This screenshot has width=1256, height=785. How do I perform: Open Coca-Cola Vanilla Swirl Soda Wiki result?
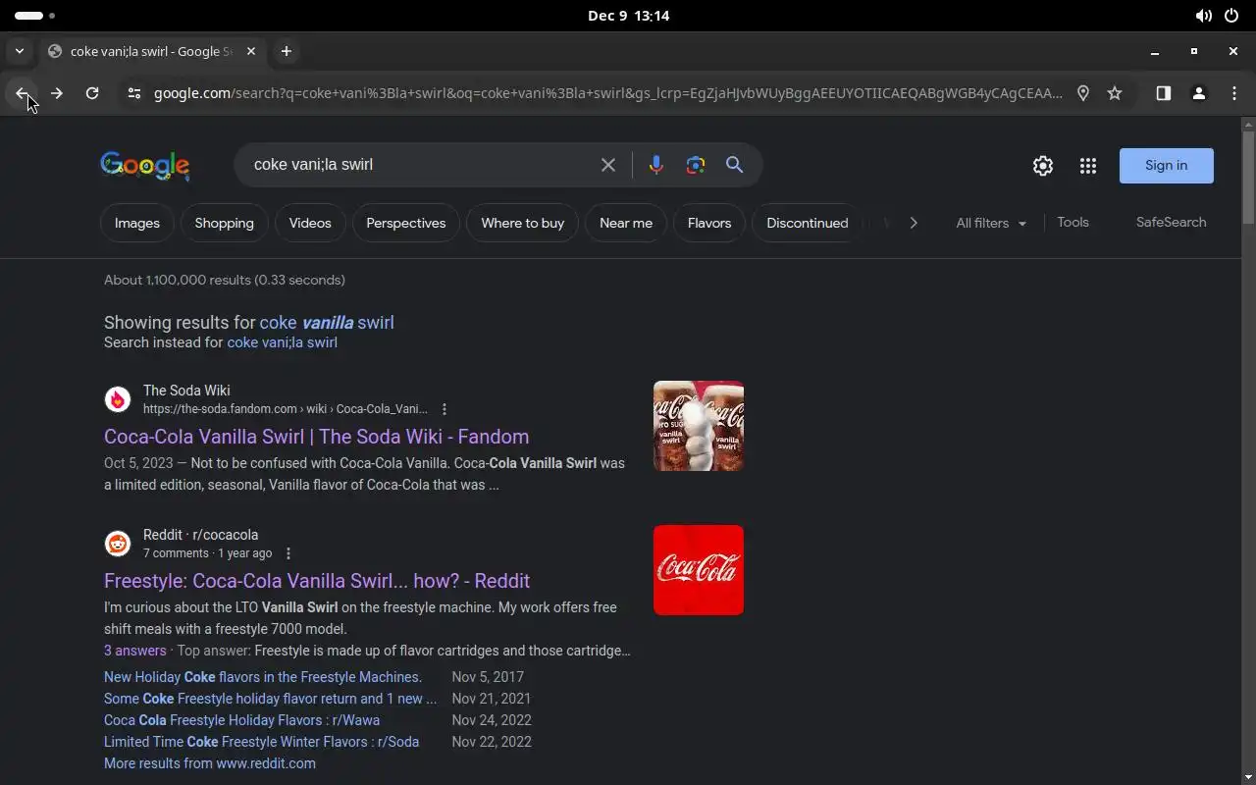[316, 437]
